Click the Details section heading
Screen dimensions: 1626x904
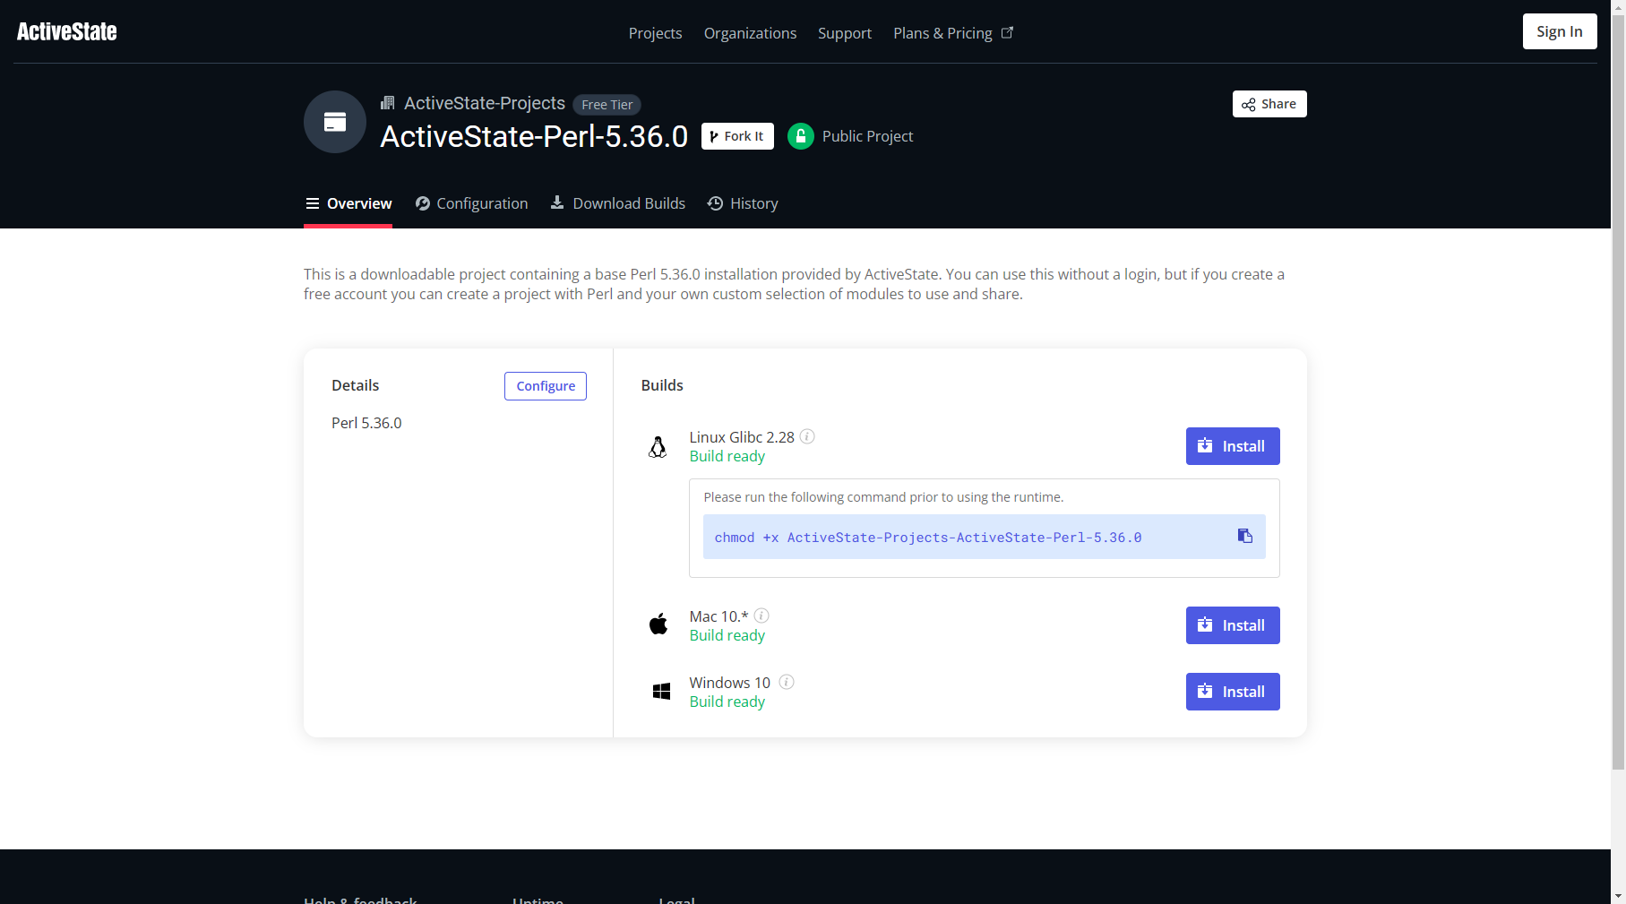click(x=355, y=385)
